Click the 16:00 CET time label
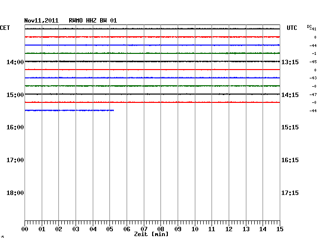Image resolution: width=319 pixels, height=242 pixels. click(15, 127)
